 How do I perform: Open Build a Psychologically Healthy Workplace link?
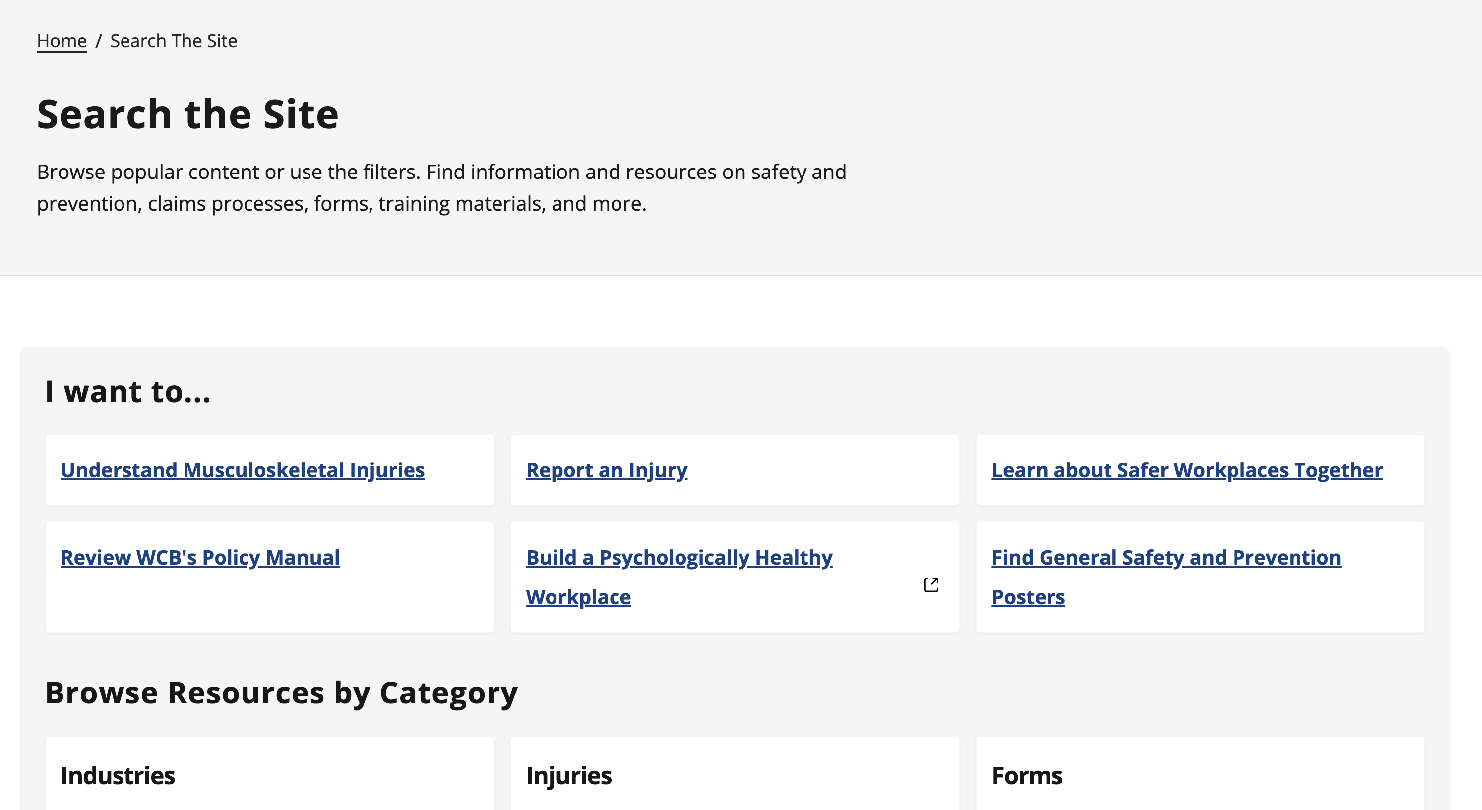679,577
